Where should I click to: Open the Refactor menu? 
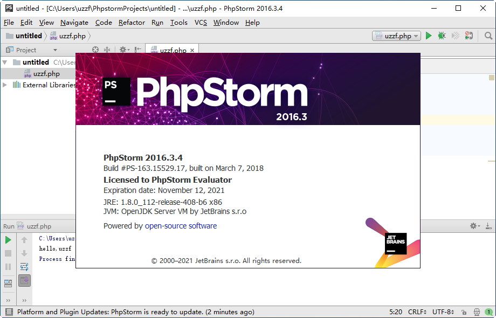pos(132,23)
